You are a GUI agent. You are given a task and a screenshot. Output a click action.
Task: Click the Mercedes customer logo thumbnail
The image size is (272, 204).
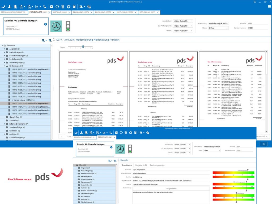pos(56,27)
